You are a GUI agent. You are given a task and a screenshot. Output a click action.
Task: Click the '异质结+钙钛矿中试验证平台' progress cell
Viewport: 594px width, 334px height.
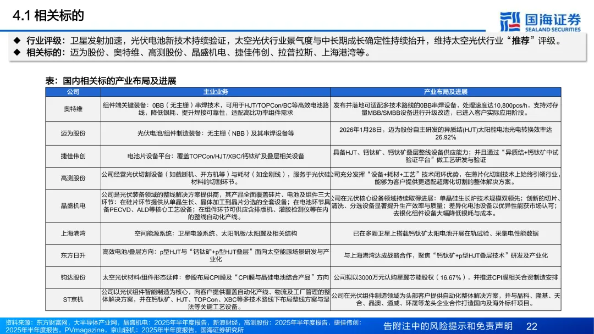click(446, 156)
